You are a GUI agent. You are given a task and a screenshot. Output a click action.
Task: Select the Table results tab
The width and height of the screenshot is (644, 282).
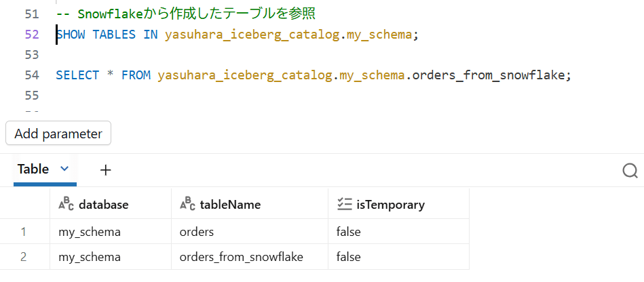(x=33, y=169)
